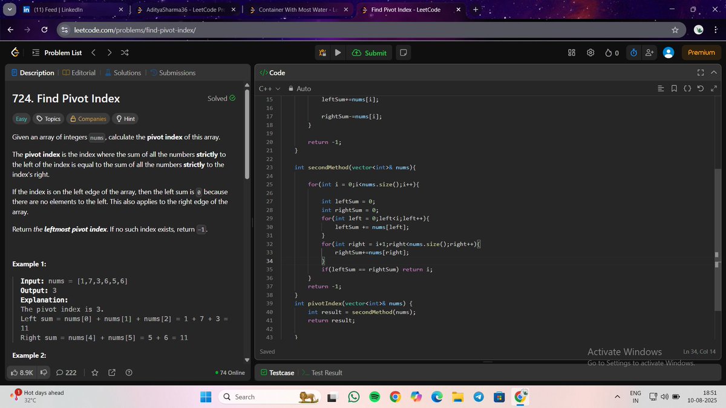Star the problem as favorite

pos(94,372)
